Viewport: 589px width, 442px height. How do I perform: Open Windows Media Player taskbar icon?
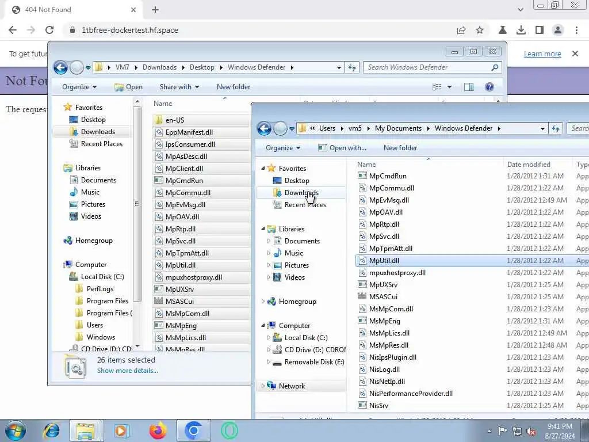(121, 430)
